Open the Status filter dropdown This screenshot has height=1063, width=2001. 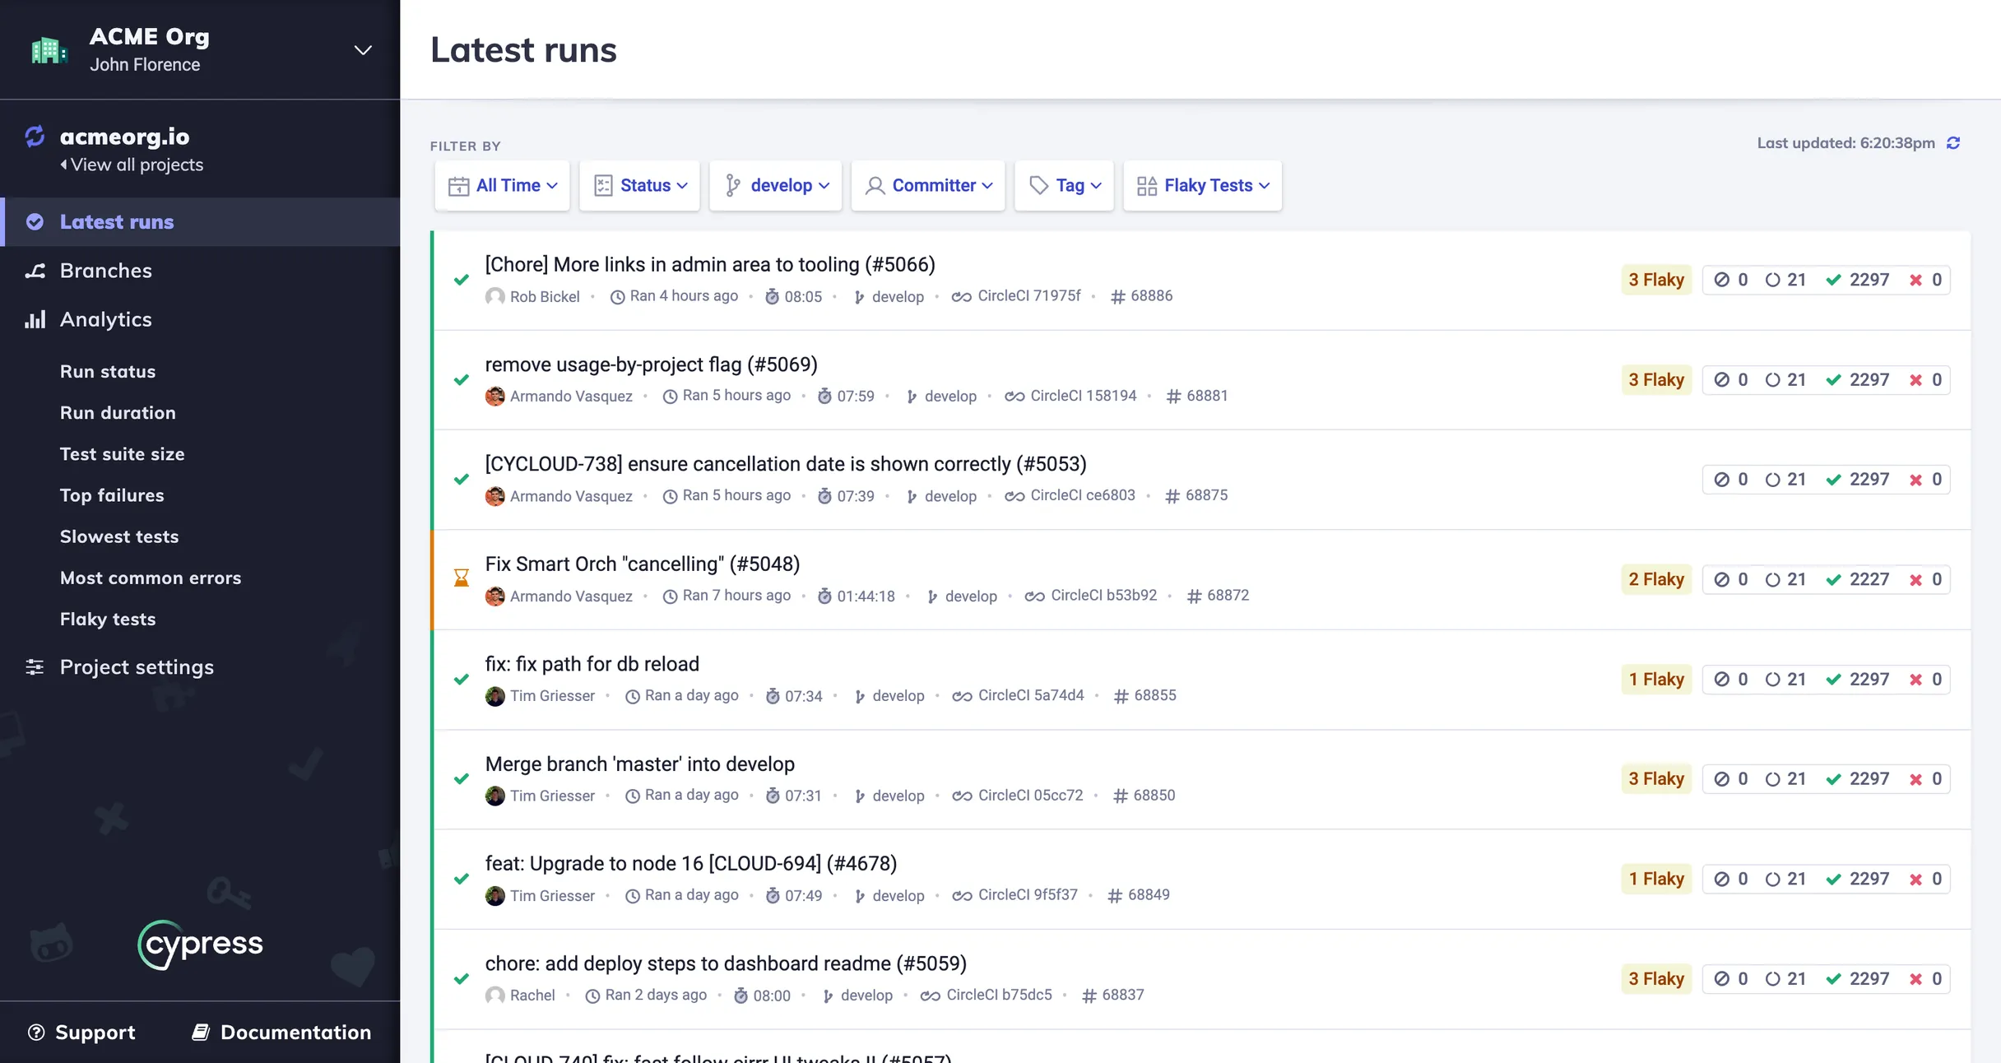click(x=639, y=186)
